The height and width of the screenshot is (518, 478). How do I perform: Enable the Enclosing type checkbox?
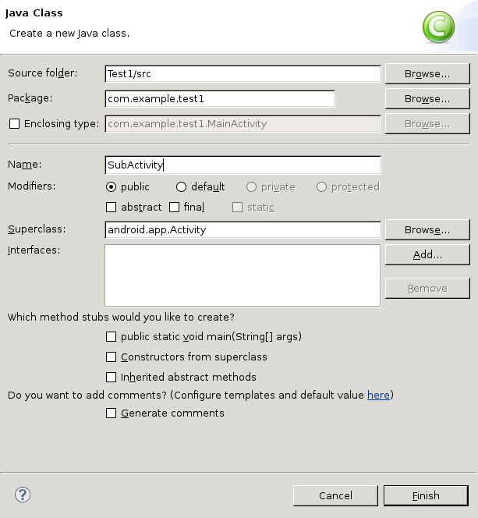(14, 123)
